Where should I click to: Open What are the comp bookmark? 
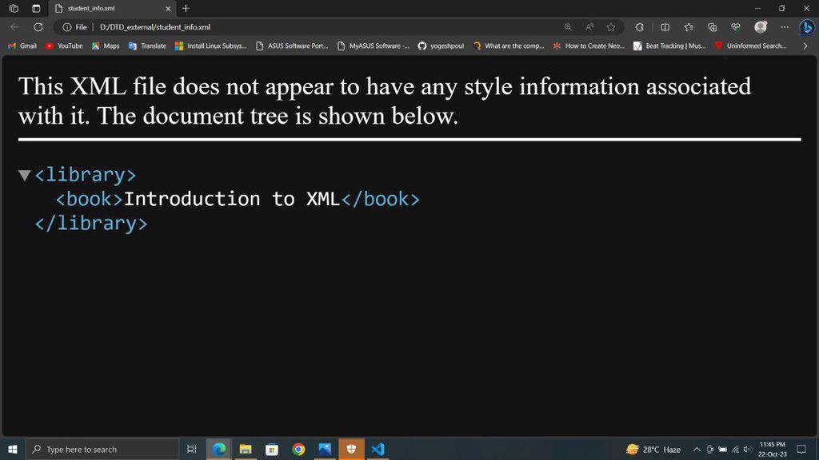tap(509, 46)
